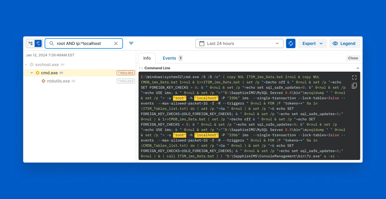Click the calendar icon in the date range picker
Viewport: 386px width, 199px height.
point(202,43)
